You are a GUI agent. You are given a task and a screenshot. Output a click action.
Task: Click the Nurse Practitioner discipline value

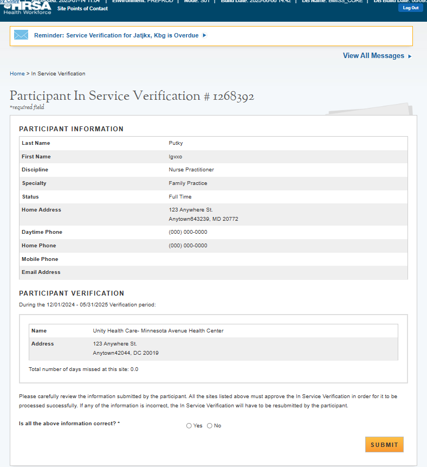click(191, 170)
